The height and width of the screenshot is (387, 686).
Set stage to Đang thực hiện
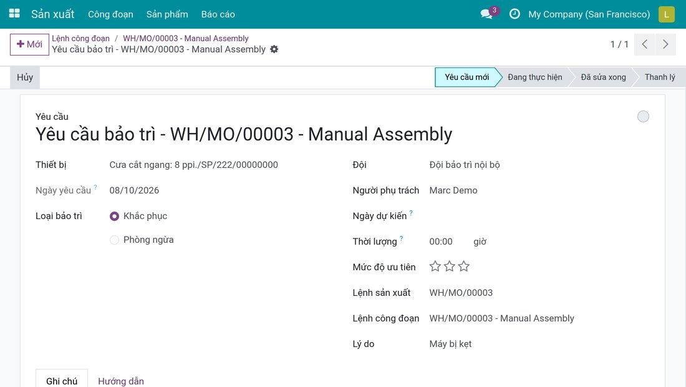534,77
